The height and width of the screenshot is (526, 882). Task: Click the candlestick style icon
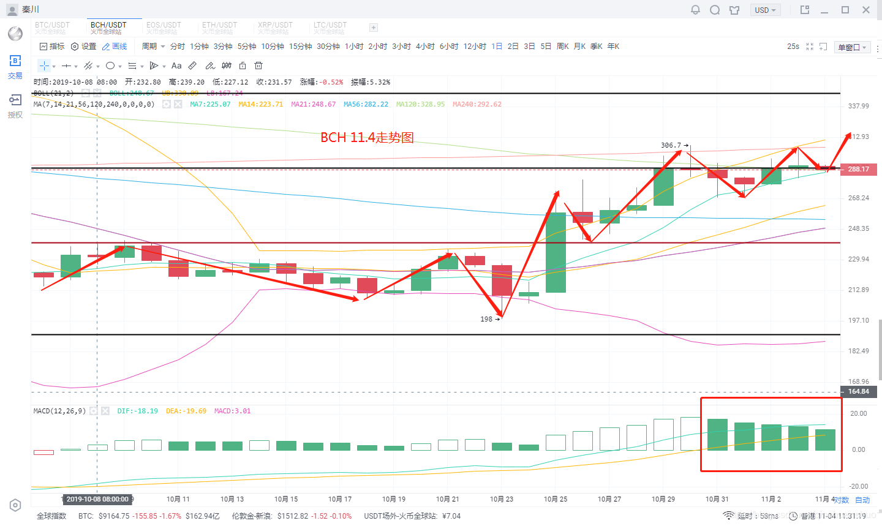coord(227,66)
